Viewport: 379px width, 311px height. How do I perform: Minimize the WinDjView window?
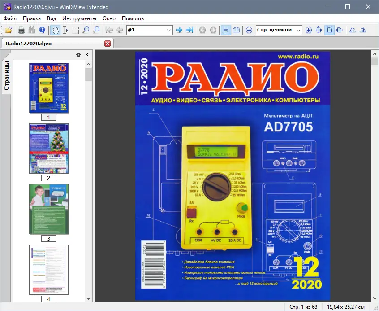(x=327, y=7)
